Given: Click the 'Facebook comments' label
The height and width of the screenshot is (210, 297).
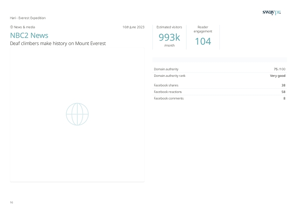Looking at the screenshot, I should point(169,98).
